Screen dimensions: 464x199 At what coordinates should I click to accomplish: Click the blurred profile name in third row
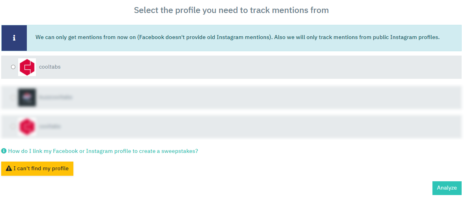click(50, 126)
